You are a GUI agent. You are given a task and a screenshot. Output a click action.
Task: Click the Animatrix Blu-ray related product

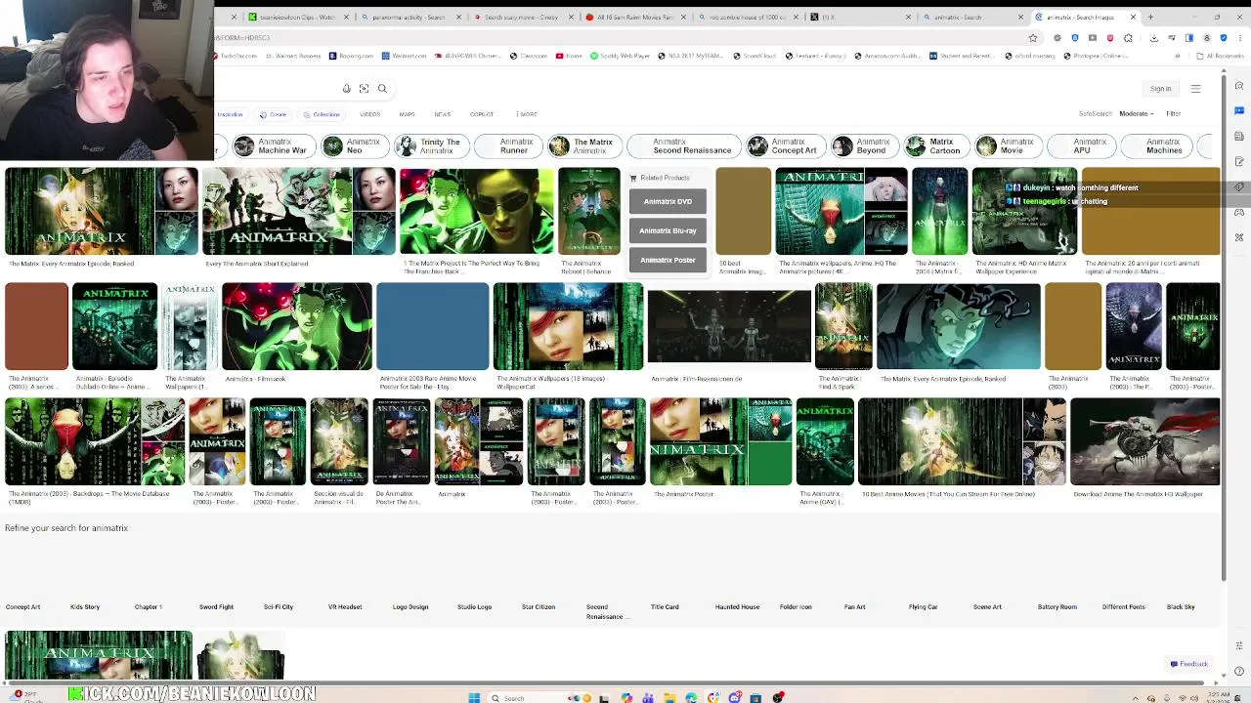(668, 230)
